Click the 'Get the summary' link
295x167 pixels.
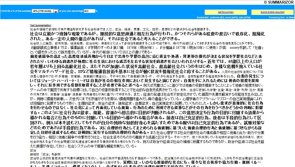click(x=226, y=12)
